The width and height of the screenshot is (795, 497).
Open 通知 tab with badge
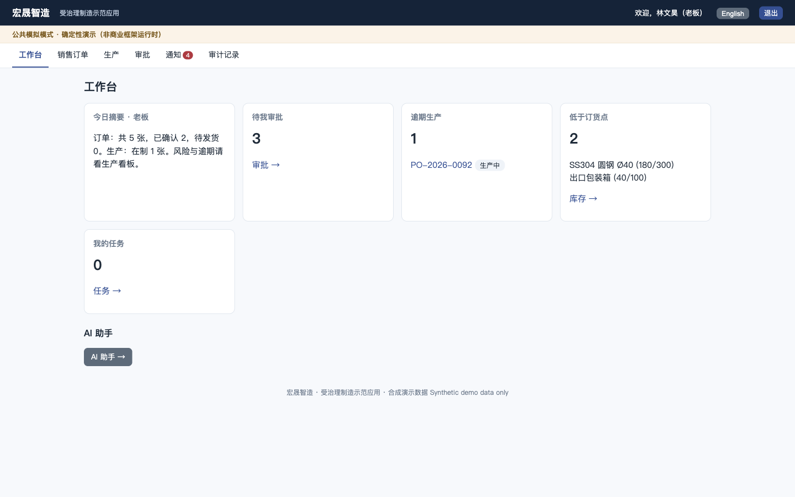pyautogui.click(x=179, y=55)
